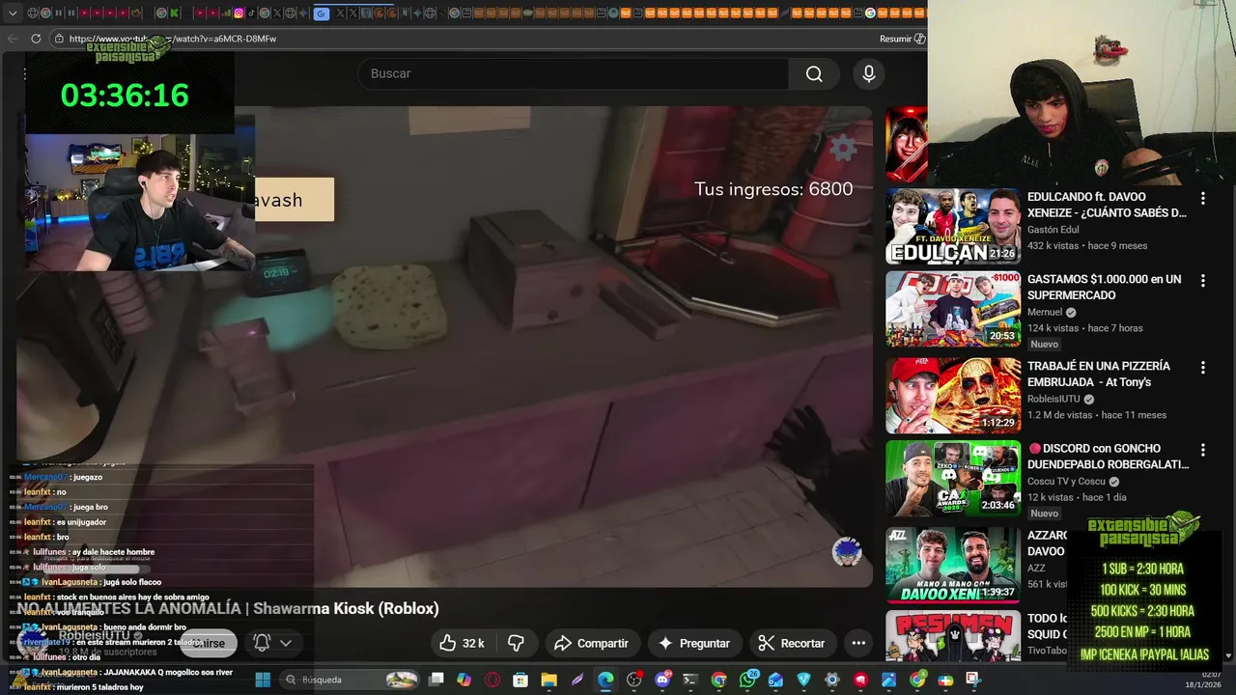Open Coscu TV y Coscu channel link
The image size is (1236, 695).
click(1066, 481)
